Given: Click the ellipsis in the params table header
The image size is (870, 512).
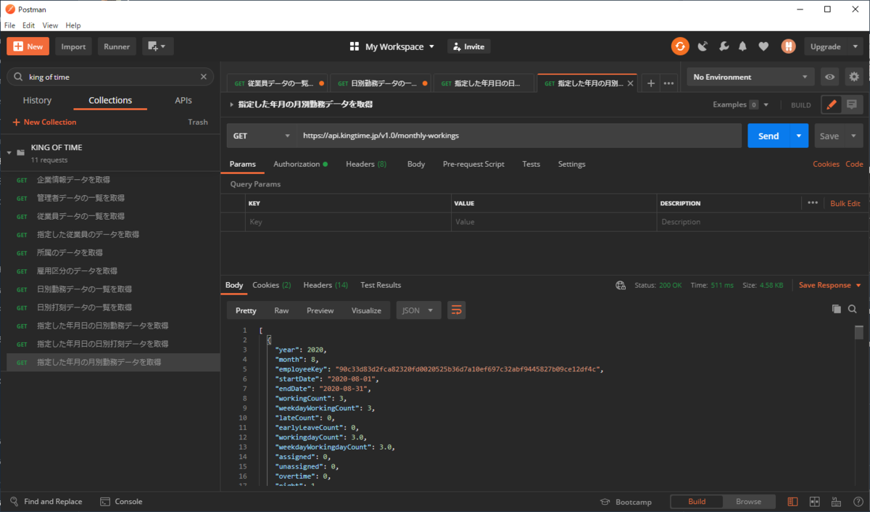Looking at the screenshot, I should pyautogui.click(x=812, y=203).
